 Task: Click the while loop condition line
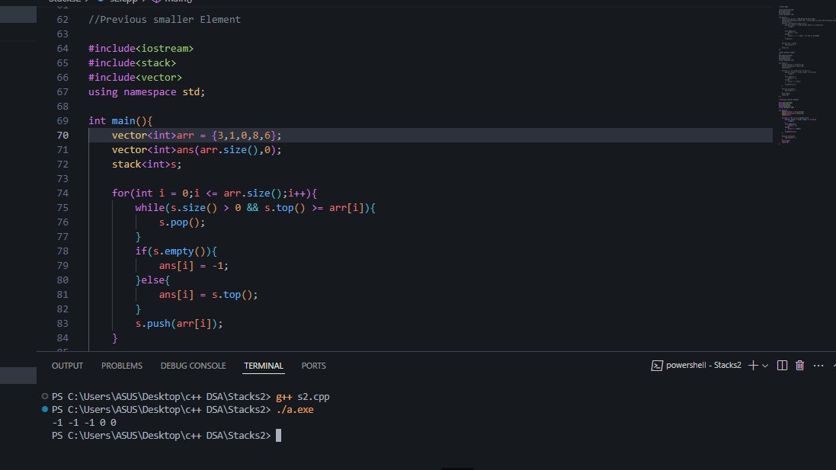pos(255,208)
